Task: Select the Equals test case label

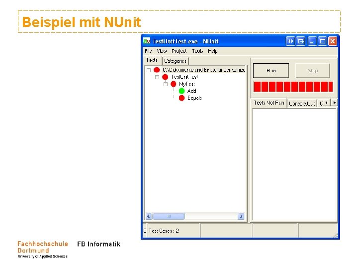Action: 194,98
